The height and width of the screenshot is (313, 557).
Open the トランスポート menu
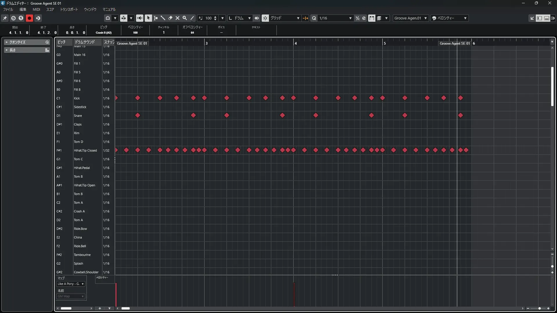(x=69, y=9)
